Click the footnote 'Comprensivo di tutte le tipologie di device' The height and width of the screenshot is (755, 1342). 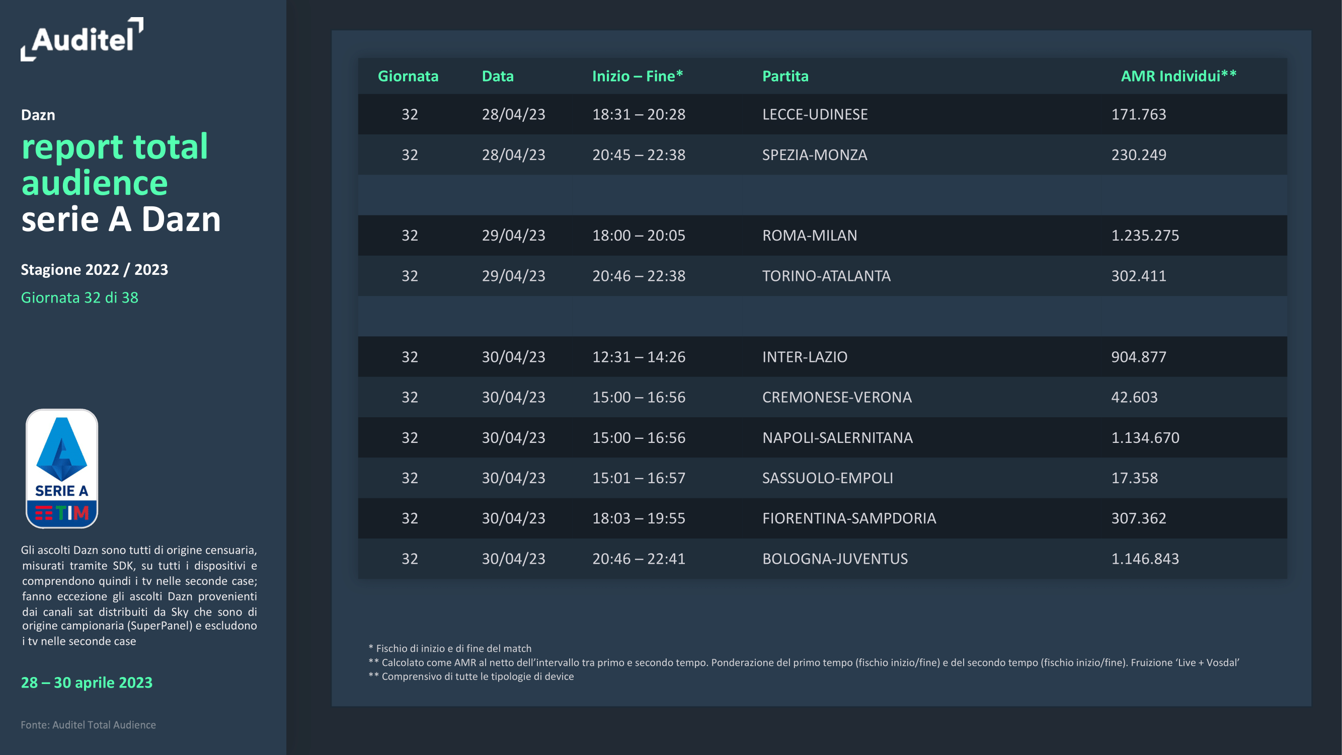[471, 676]
